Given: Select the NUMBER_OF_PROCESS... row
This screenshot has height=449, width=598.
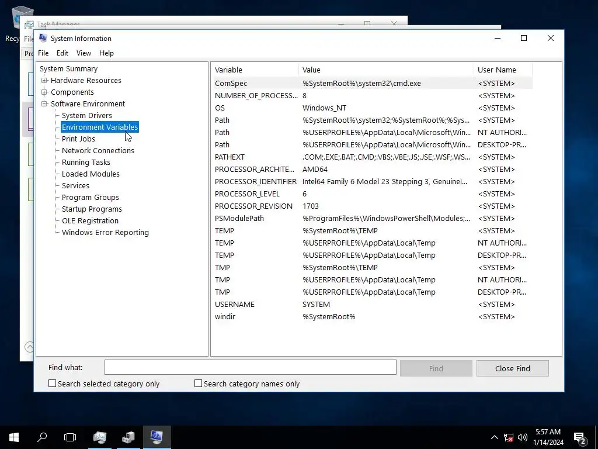Looking at the screenshot, I should pos(372,95).
